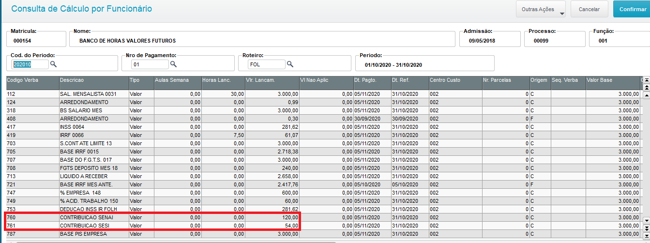The image size is (650, 243).
Task: Click the Roteiro search magnifier icon
Action: coord(290,64)
